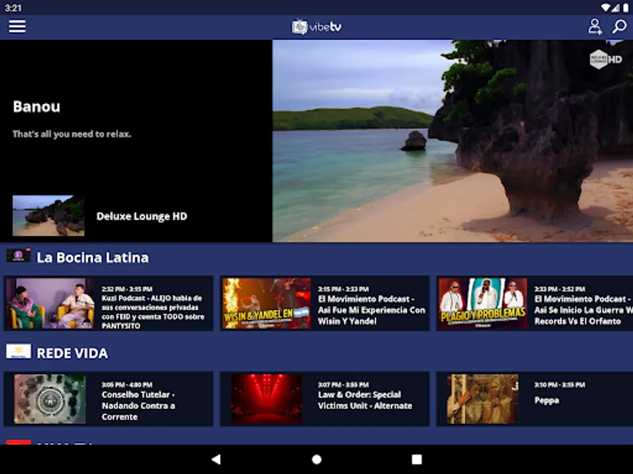Select the 3:15 PM - 3:33 PM time slot
This screenshot has height=474, width=633.
click(x=343, y=289)
